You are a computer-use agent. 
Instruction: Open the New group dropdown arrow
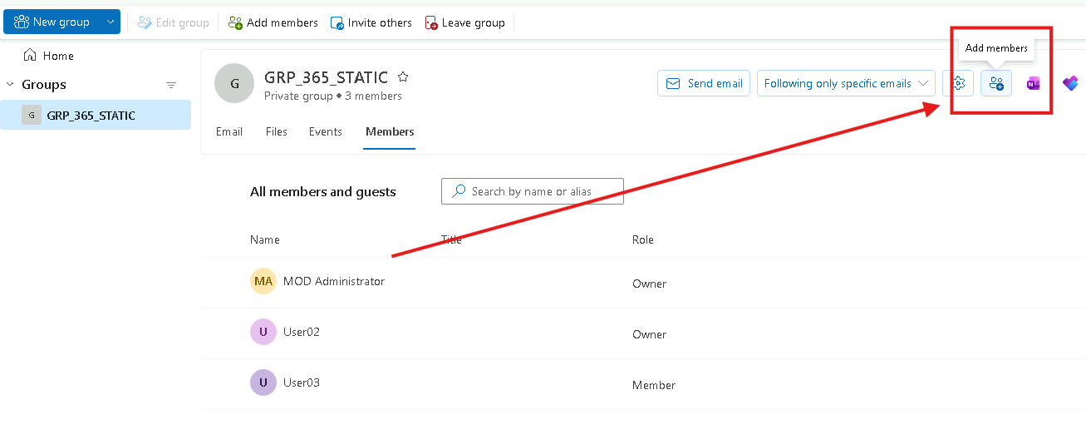(x=111, y=22)
